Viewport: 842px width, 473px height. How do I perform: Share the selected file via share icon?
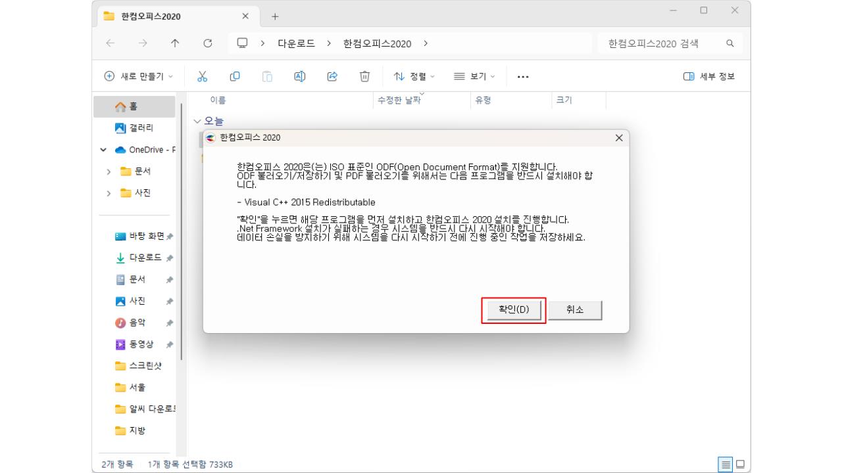[332, 76]
